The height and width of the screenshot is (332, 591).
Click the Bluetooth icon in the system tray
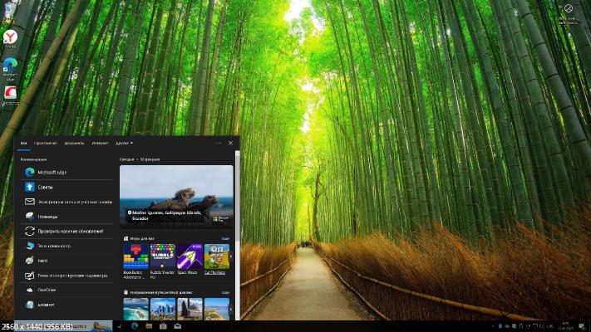[500, 326]
